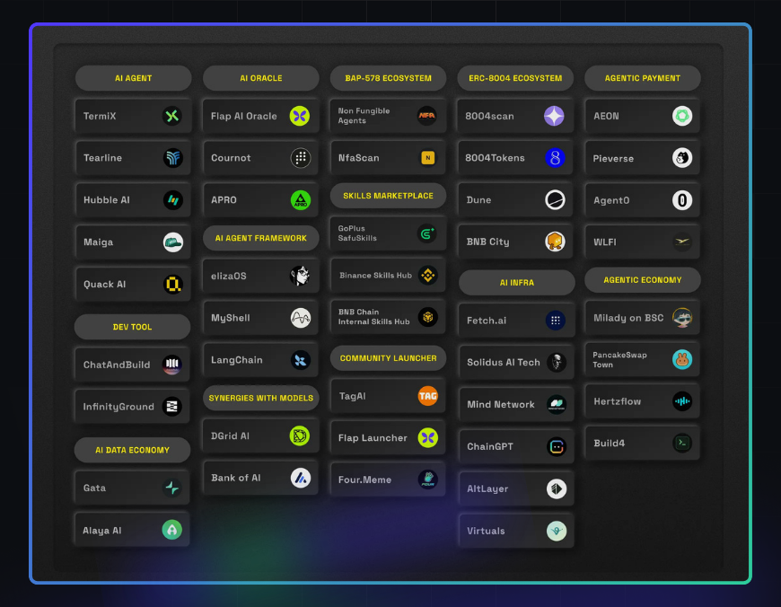The height and width of the screenshot is (607, 781).
Task: Click the Mind Network label
Action: pyautogui.click(x=501, y=405)
